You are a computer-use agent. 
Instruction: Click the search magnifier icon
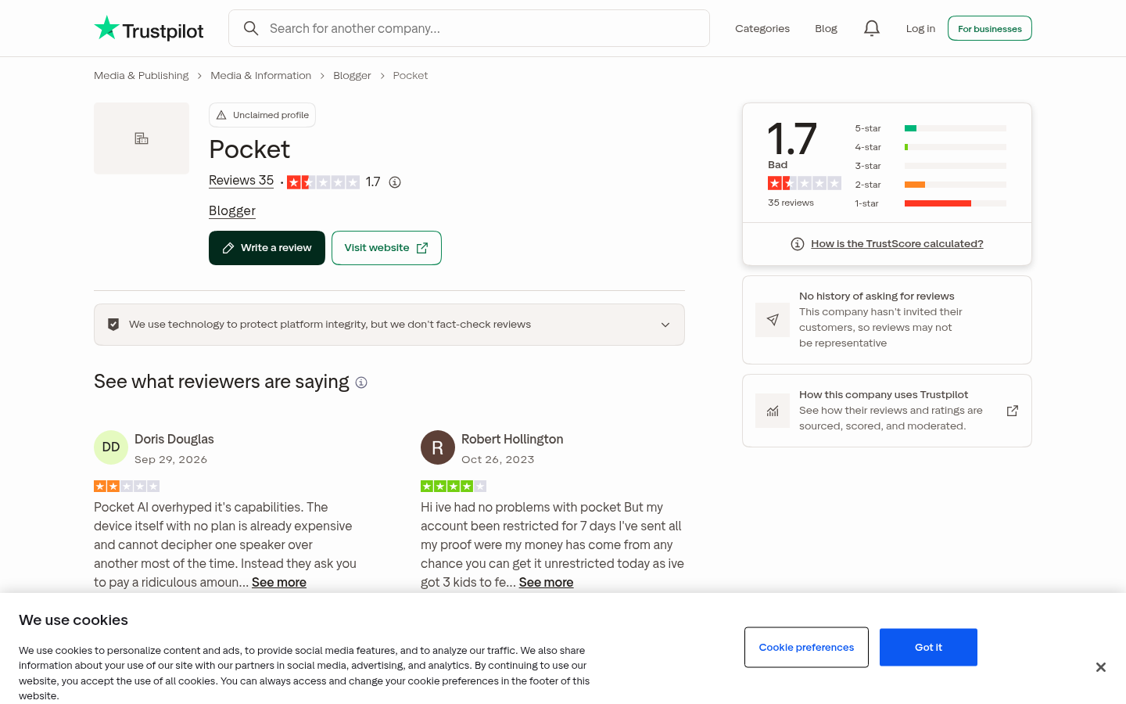(x=251, y=28)
